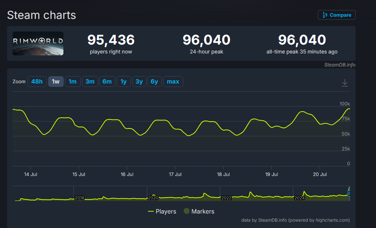Click the 15 Jul axis label
This screenshot has height=228, width=376.
tap(79, 175)
